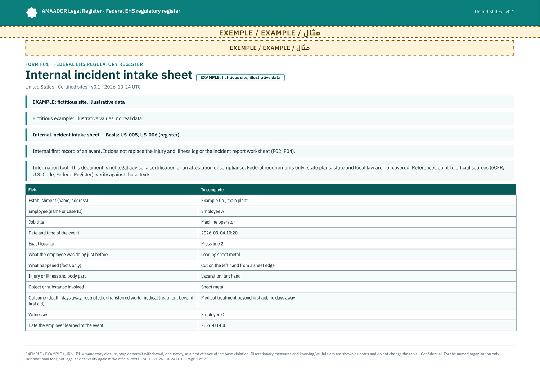Click the "Loading sheet metal" value

click(221, 255)
